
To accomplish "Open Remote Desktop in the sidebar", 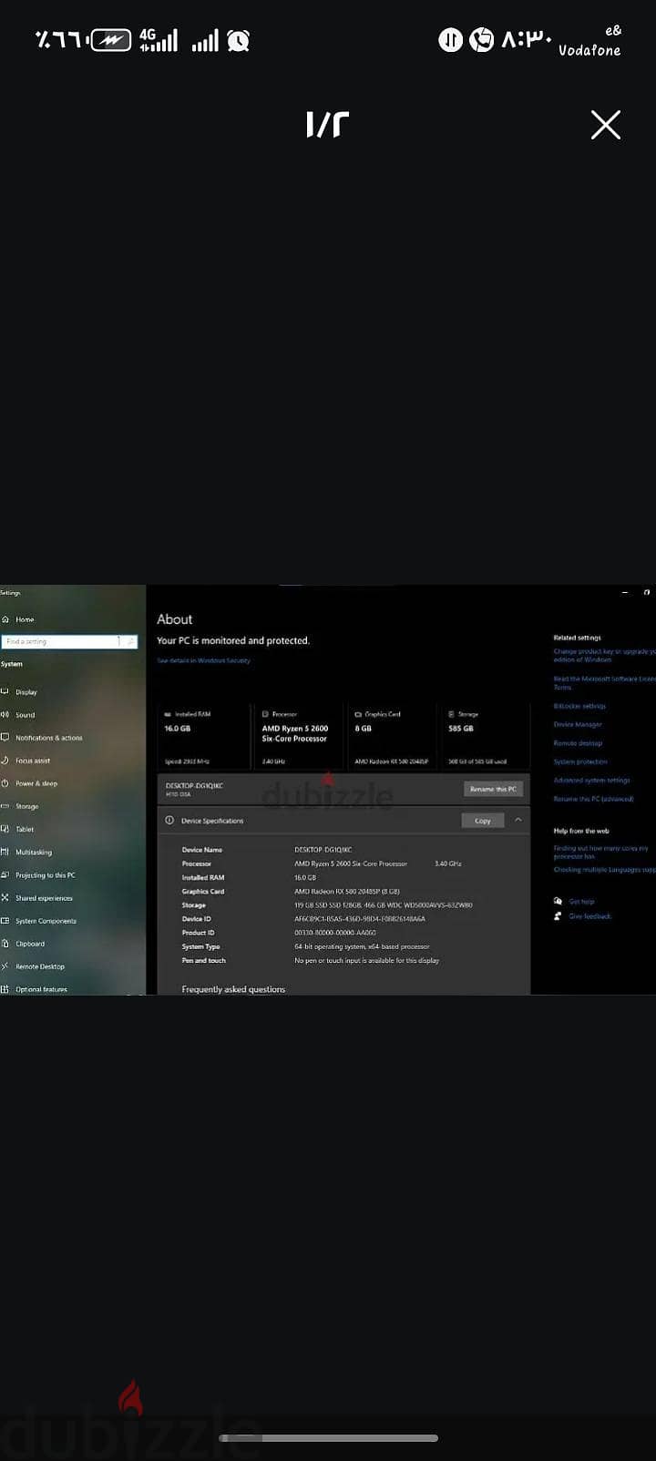I will pyautogui.click(x=39, y=966).
